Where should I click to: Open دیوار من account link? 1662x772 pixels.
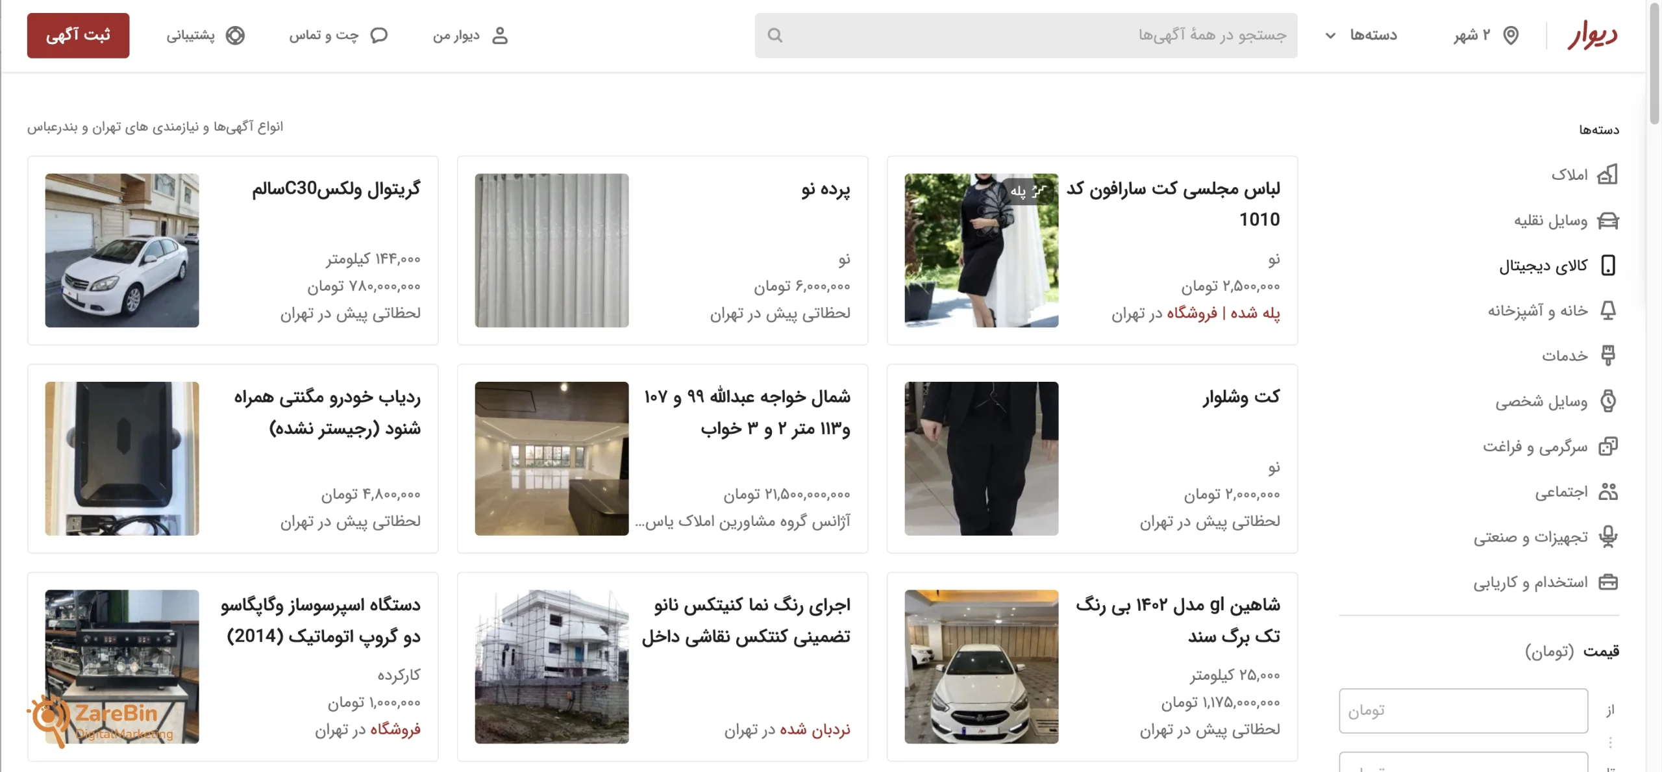coord(471,35)
